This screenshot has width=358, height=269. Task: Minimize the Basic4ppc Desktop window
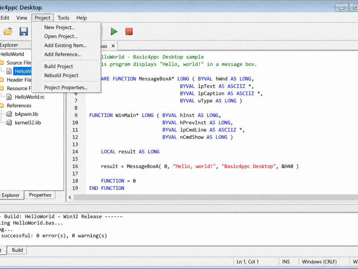pyautogui.click(x=341, y=8)
